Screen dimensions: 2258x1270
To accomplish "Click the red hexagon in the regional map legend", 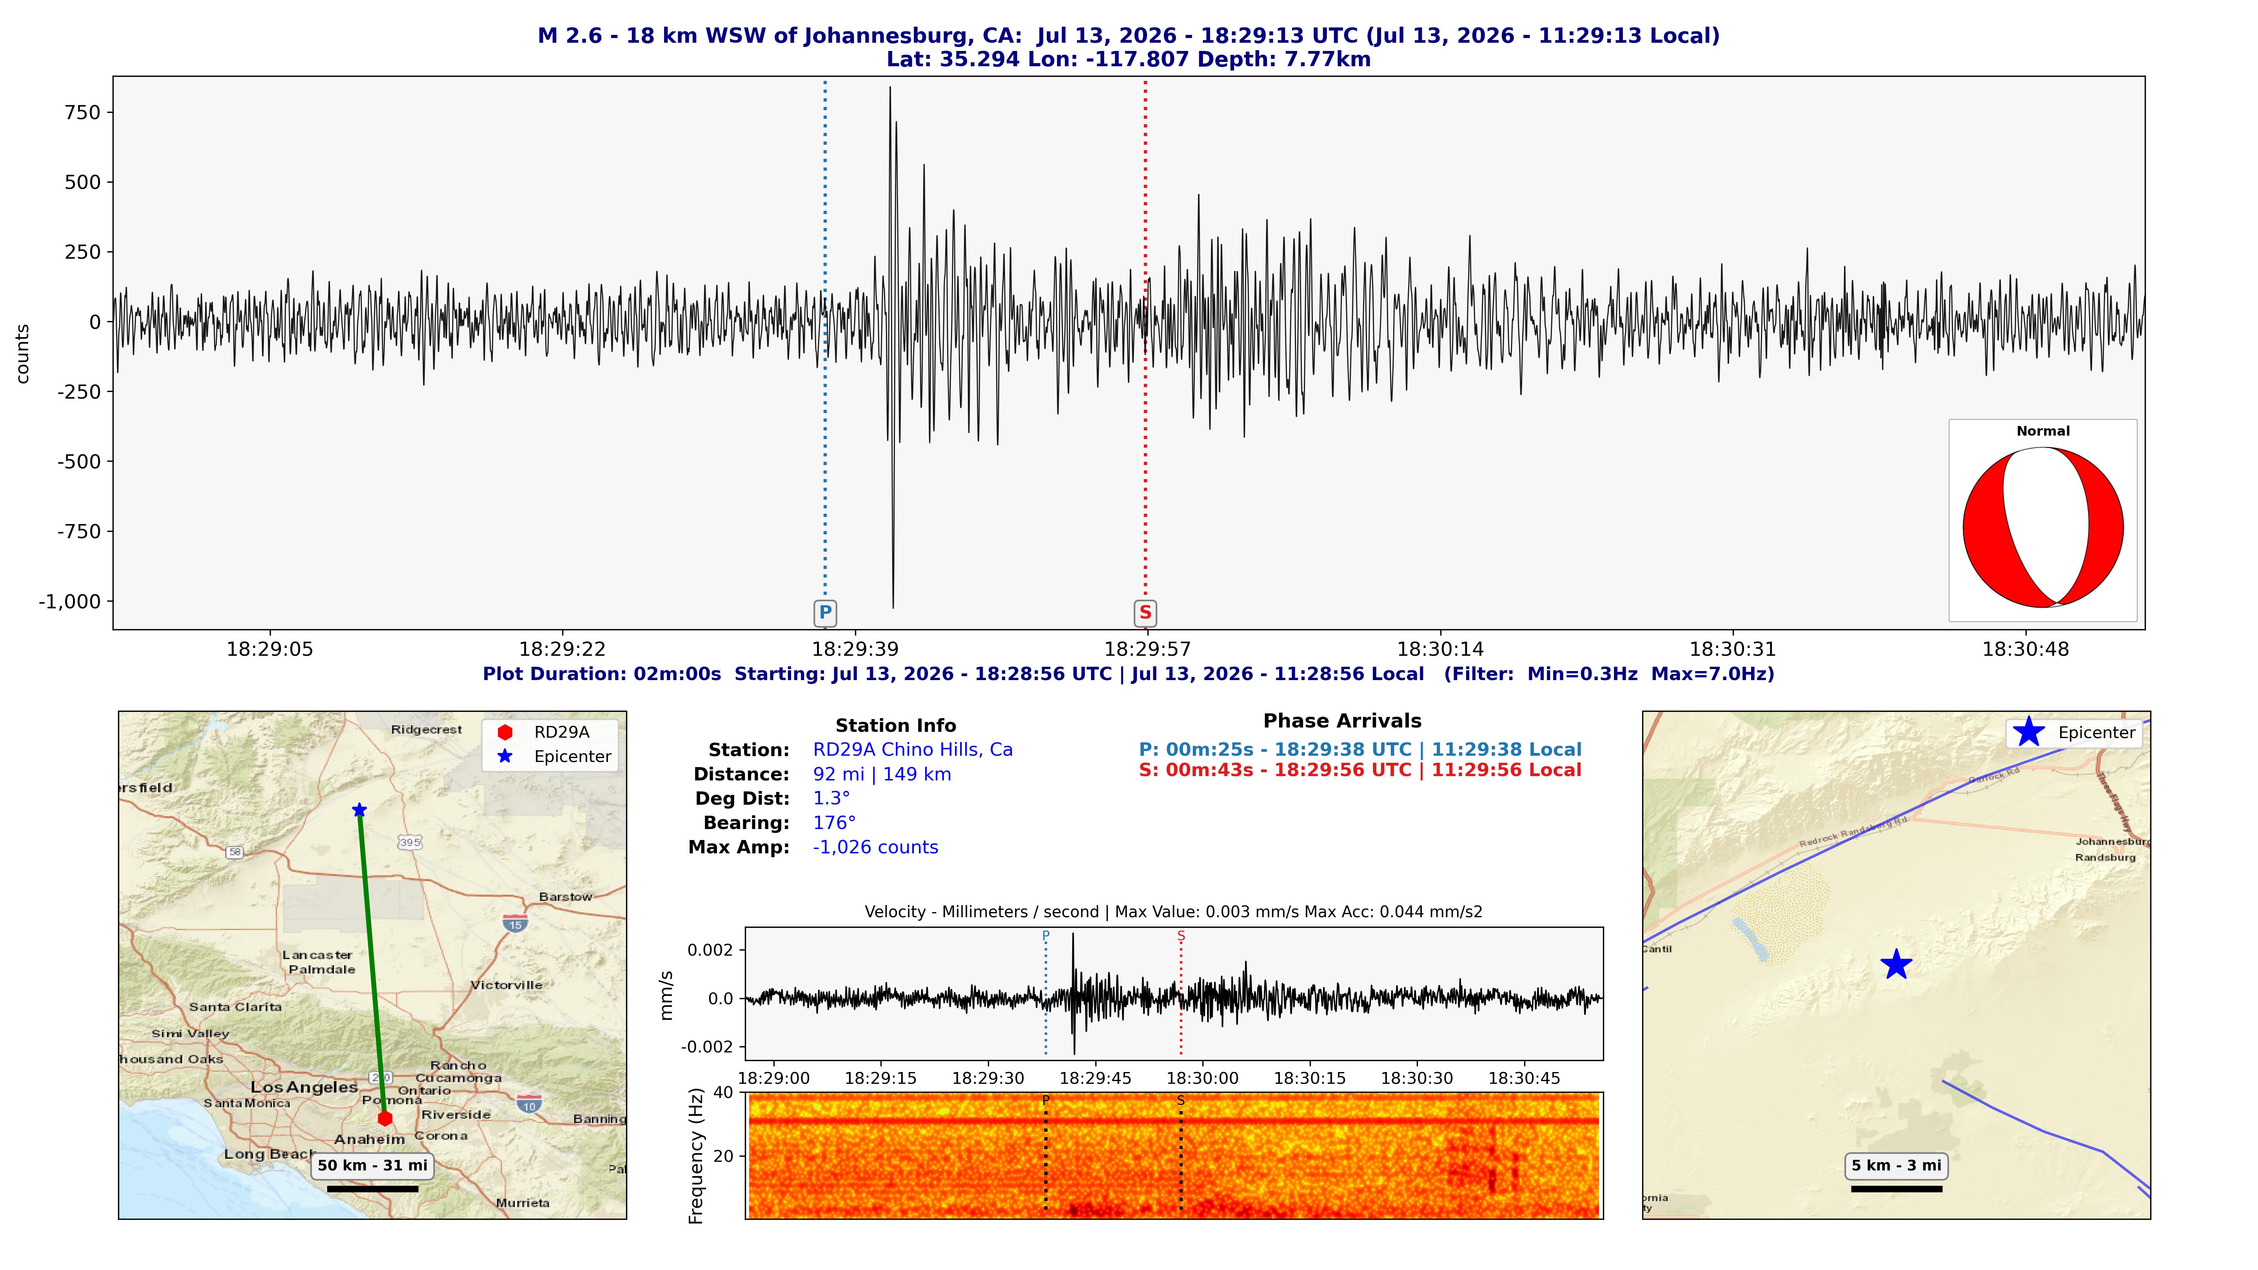I will pos(505,732).
